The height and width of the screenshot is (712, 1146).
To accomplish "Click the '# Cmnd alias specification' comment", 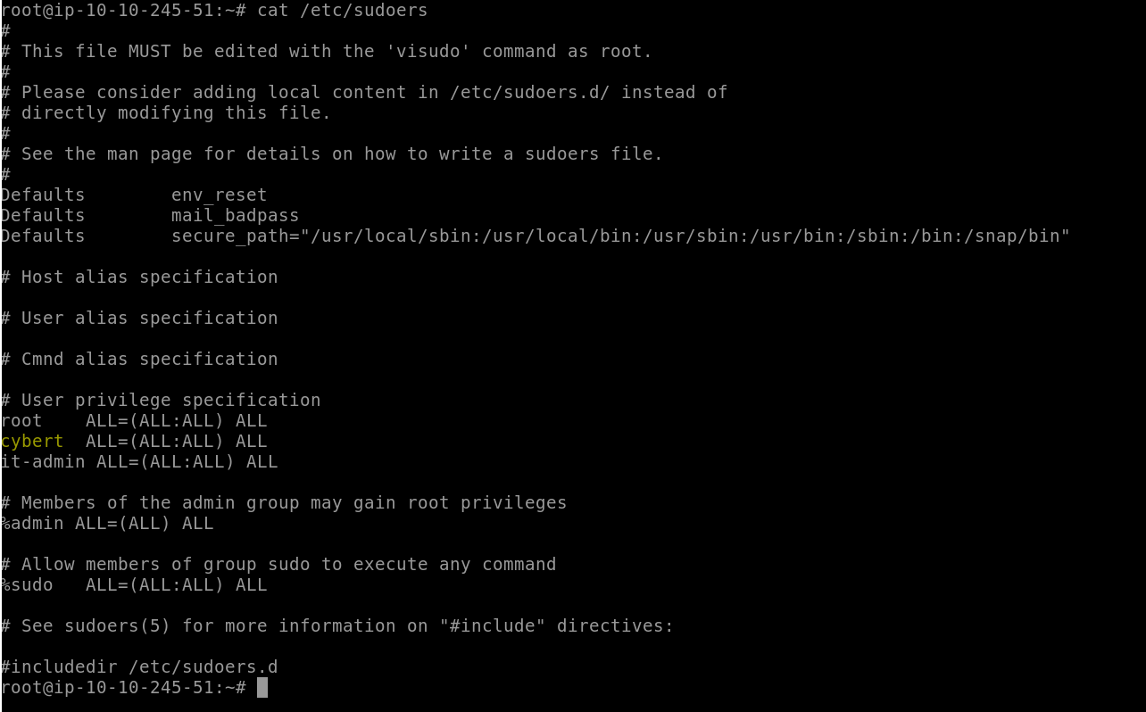I will (x=139, y=359).
